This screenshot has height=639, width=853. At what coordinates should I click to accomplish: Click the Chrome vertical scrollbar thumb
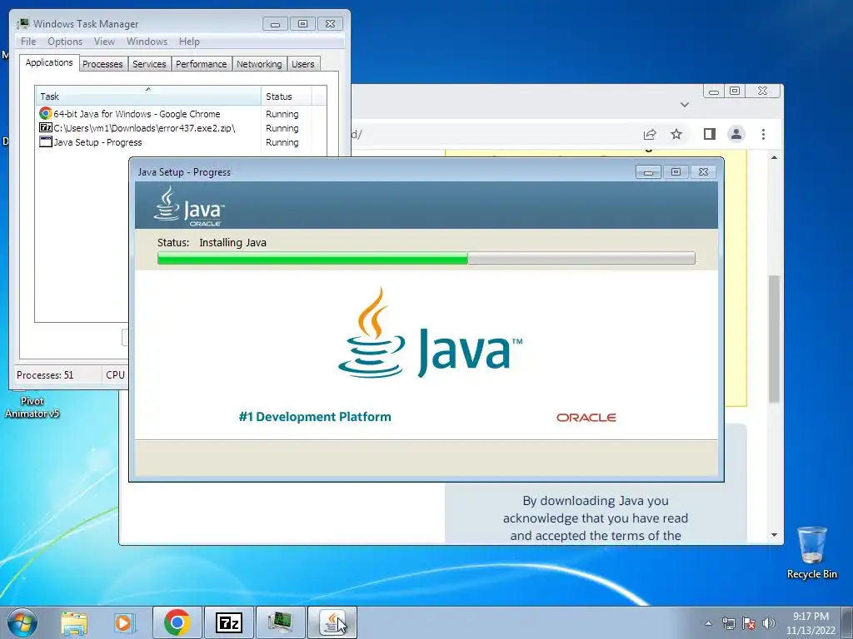click(x=774, y=339)
